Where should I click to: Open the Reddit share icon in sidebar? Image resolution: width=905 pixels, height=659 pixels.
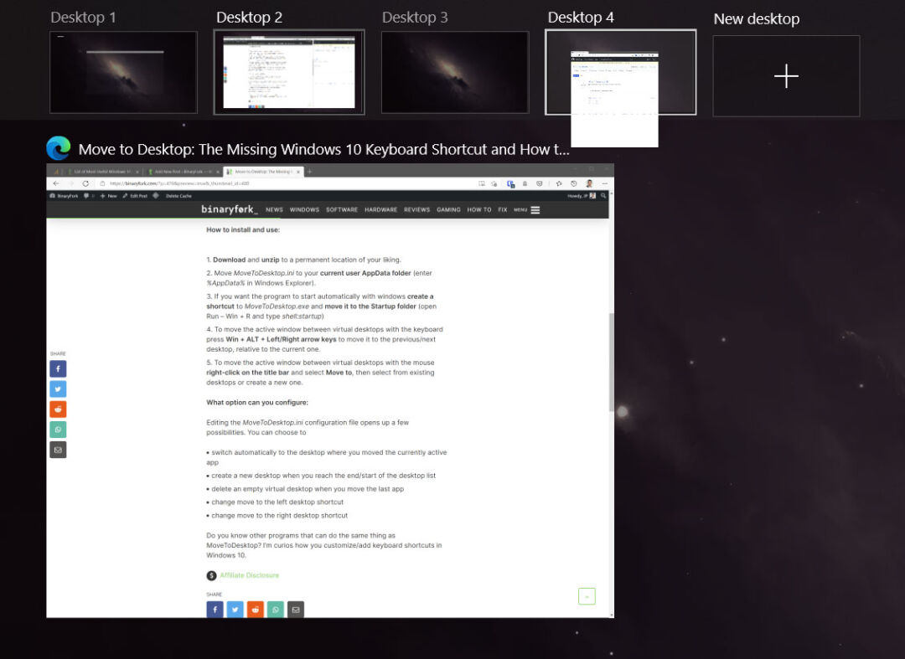[x=58, y=409]
